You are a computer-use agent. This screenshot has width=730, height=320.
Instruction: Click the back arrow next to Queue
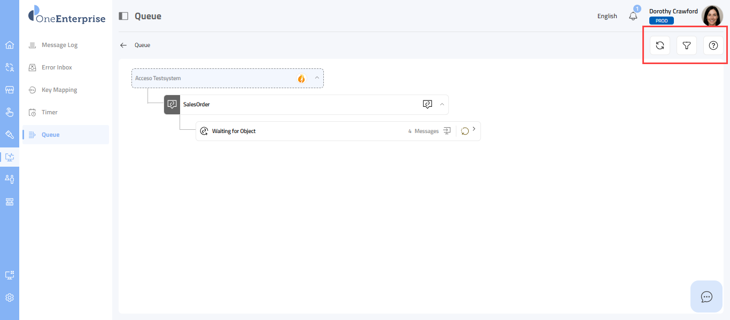click(x=123, y=45)
